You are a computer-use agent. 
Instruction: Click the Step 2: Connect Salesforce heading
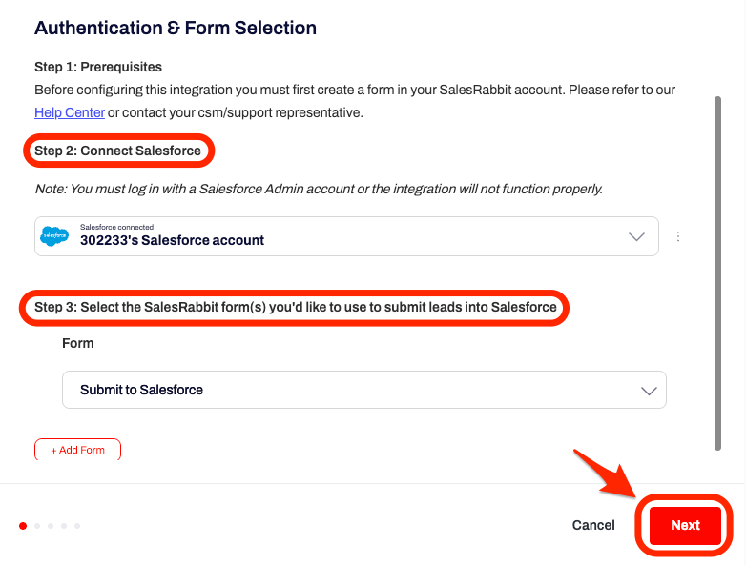tap(117, 151)
